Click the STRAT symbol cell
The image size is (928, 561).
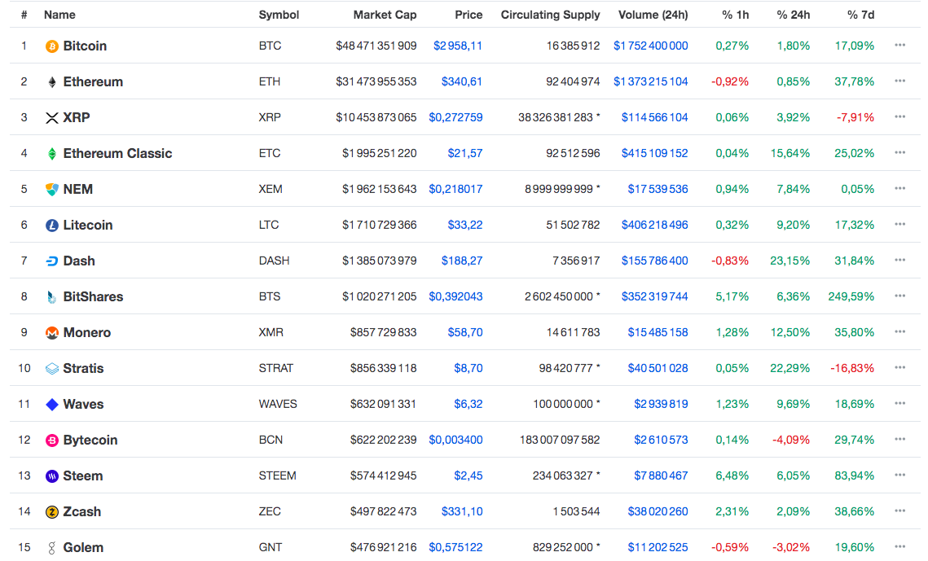click(276, 368)
